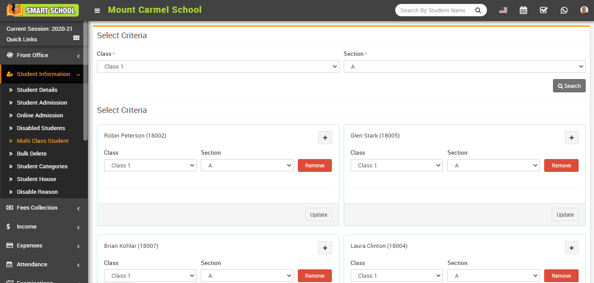The image size is (594, 283).
Task: Open WhatsApp support icon
Action: (x=564, y=10)
